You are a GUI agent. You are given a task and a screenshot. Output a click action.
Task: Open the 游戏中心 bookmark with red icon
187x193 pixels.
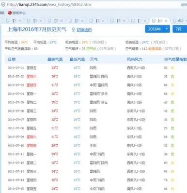(17, 13)
